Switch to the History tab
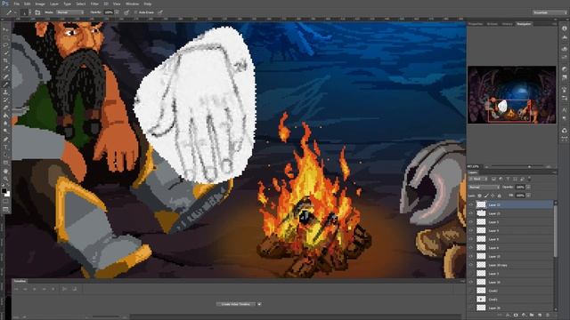Viewport: 570px width, 320px height. point(507,24)
